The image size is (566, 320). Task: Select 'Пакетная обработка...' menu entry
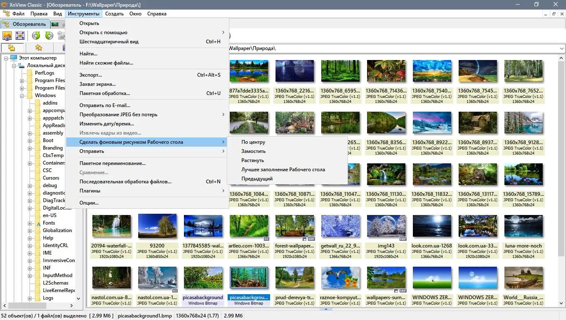pos(104,93)
